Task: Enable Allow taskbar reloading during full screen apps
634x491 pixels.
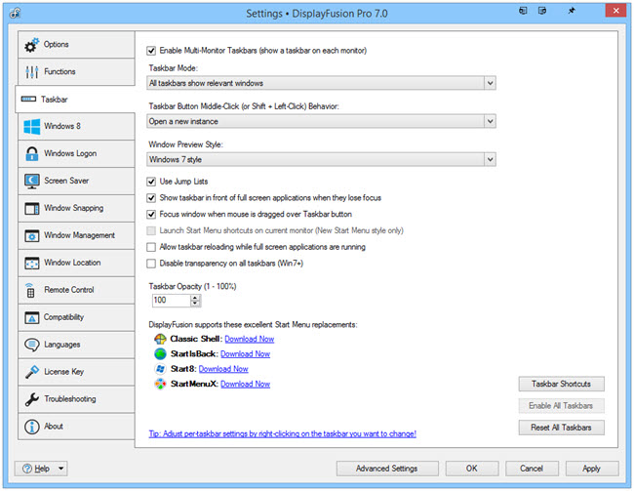Action: pyautogui.click(x=151, y=247)
